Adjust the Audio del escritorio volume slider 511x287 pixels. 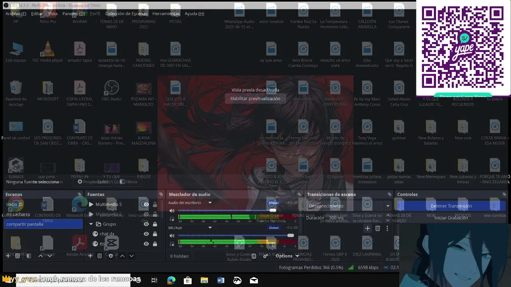[273, 210]
